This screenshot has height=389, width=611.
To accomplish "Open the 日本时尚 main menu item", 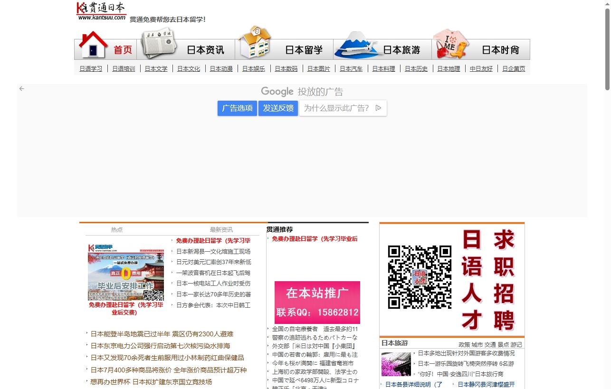I will tap(500, 50).
